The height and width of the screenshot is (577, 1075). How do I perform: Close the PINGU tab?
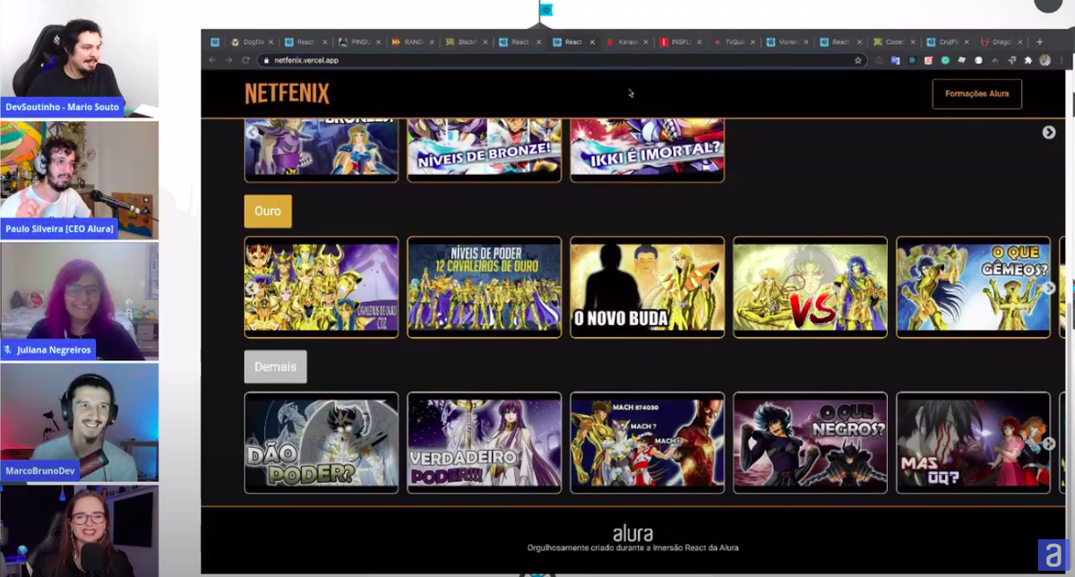(379, 42)
